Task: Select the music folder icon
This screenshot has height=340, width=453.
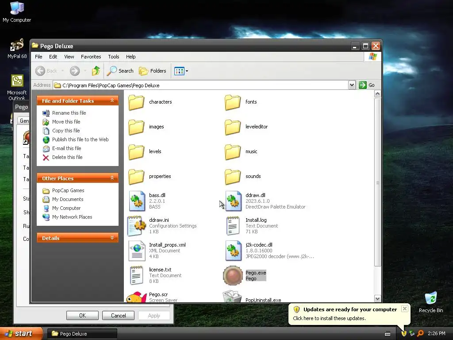Action: (233, 152)
